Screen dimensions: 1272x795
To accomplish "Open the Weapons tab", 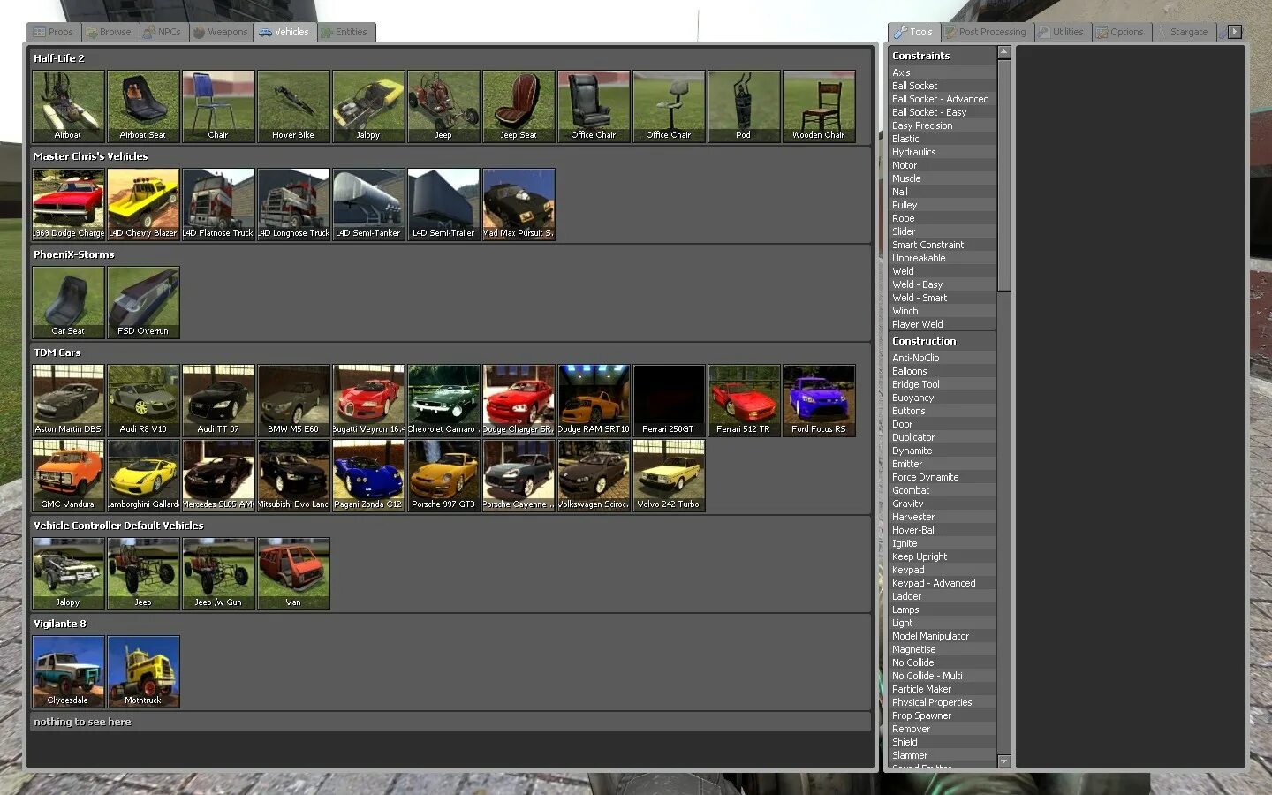I will [x=221, y=32].
